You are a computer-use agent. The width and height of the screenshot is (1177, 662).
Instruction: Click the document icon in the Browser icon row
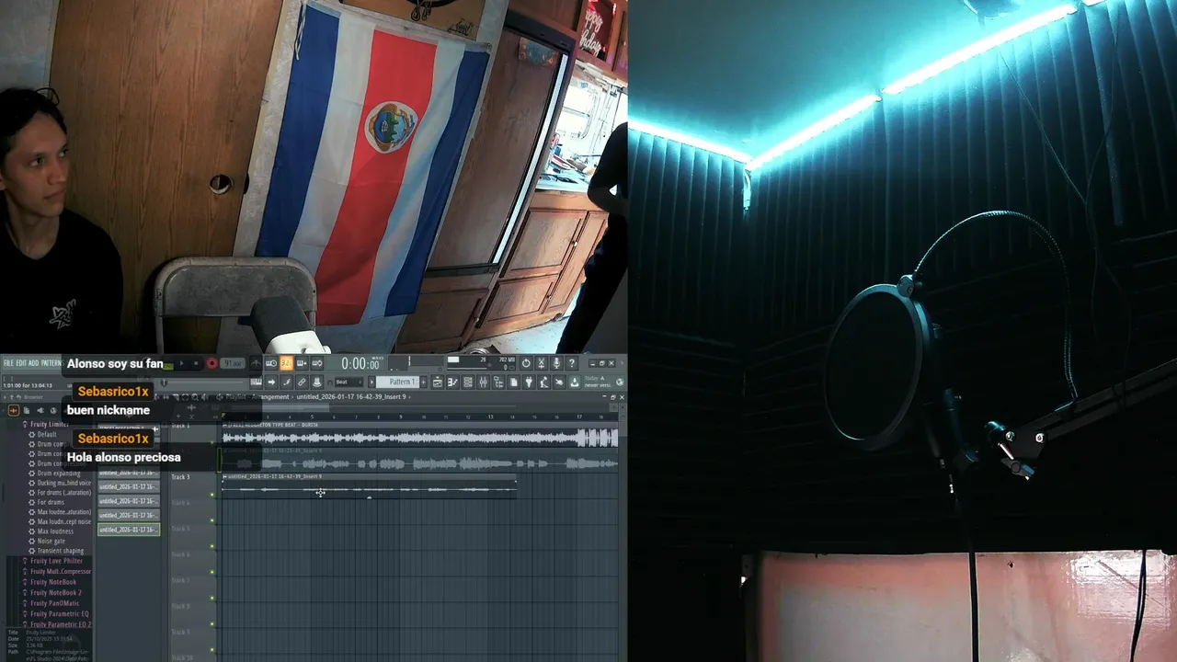tap(27, 411)
